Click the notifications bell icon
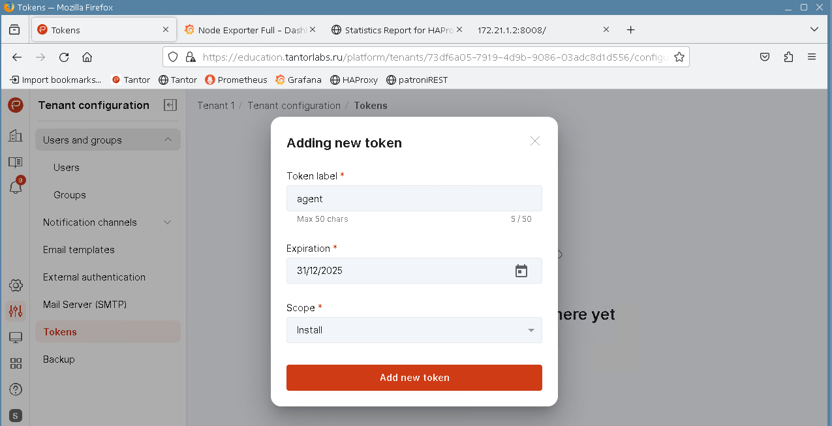The image size is (832, 426). coord(16,188)
